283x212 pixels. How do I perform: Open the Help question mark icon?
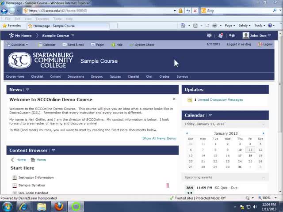click(113, 45)
